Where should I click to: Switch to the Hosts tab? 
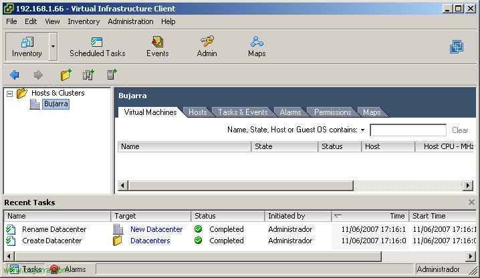(197, 112)
